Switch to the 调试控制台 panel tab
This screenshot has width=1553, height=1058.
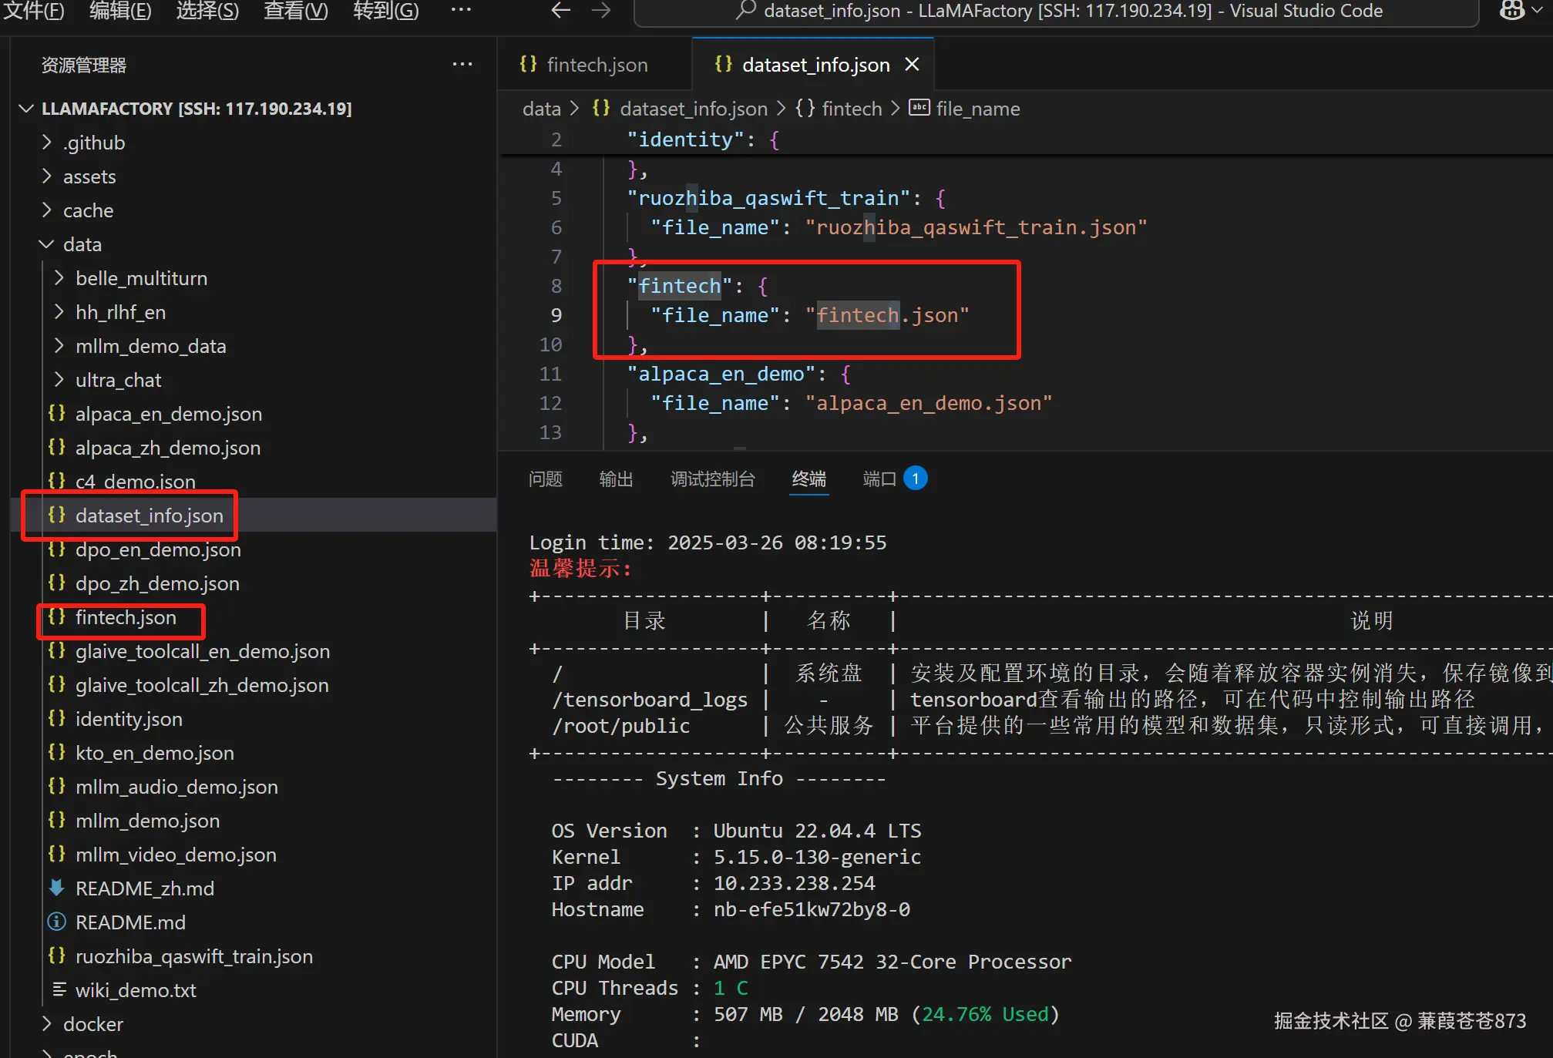point(712,479)
